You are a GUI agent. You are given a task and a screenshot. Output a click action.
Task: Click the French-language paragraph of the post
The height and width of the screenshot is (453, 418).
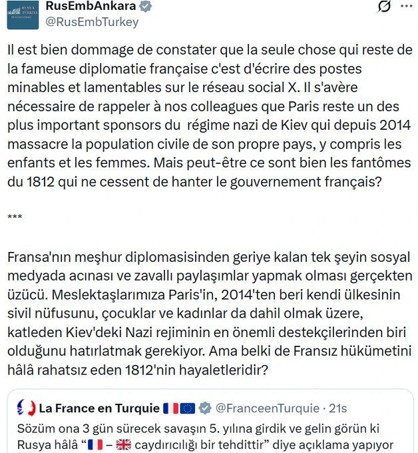[x=209, y=113]
